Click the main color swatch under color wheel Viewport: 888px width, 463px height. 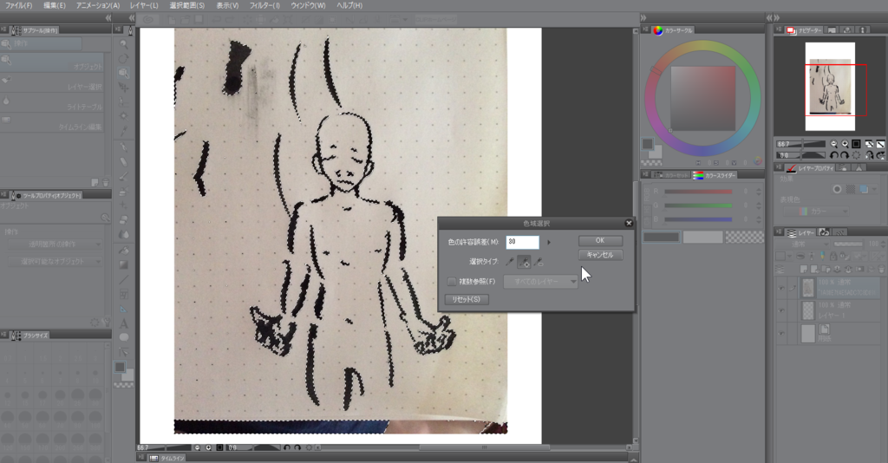pos(648,144)
